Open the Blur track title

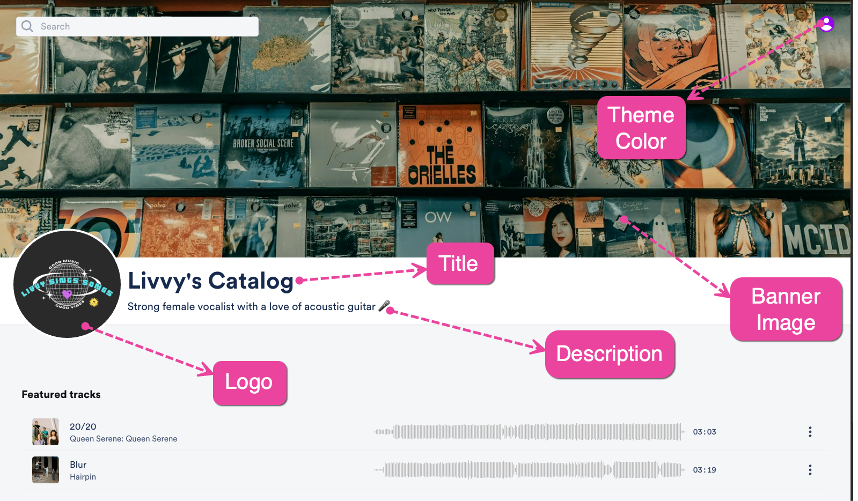(78, 465)
